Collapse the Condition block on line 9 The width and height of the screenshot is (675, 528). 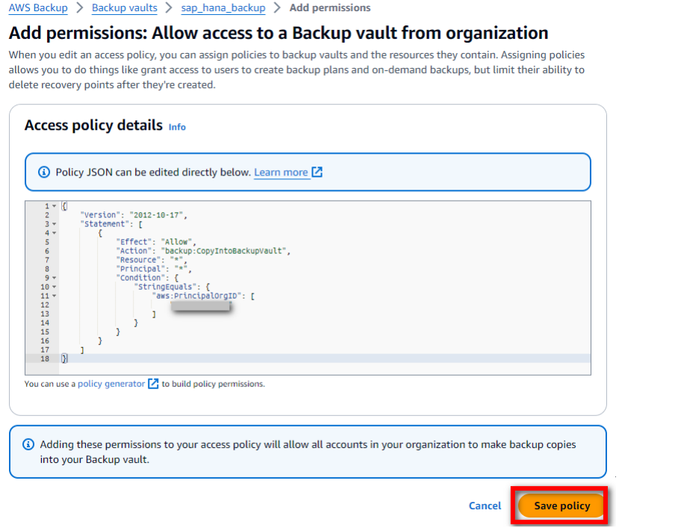pos(55,278)
